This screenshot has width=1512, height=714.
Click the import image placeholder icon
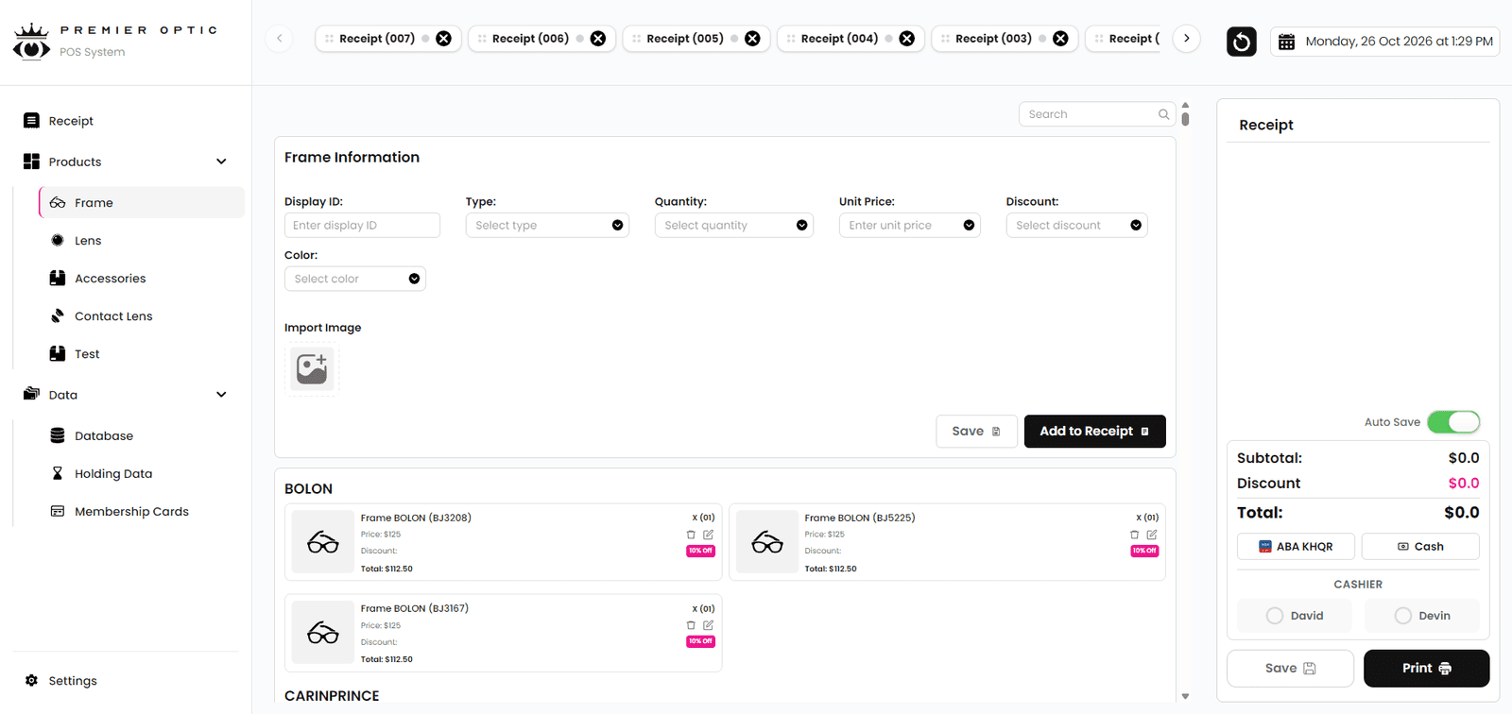click(x=312, y=368)
